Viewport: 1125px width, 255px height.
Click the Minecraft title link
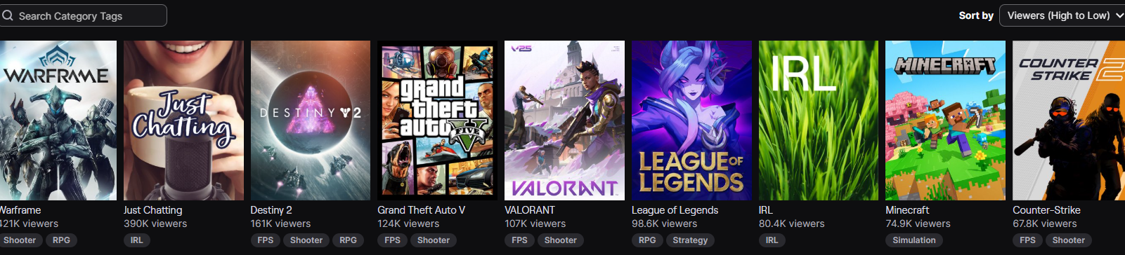coord(907,210)
